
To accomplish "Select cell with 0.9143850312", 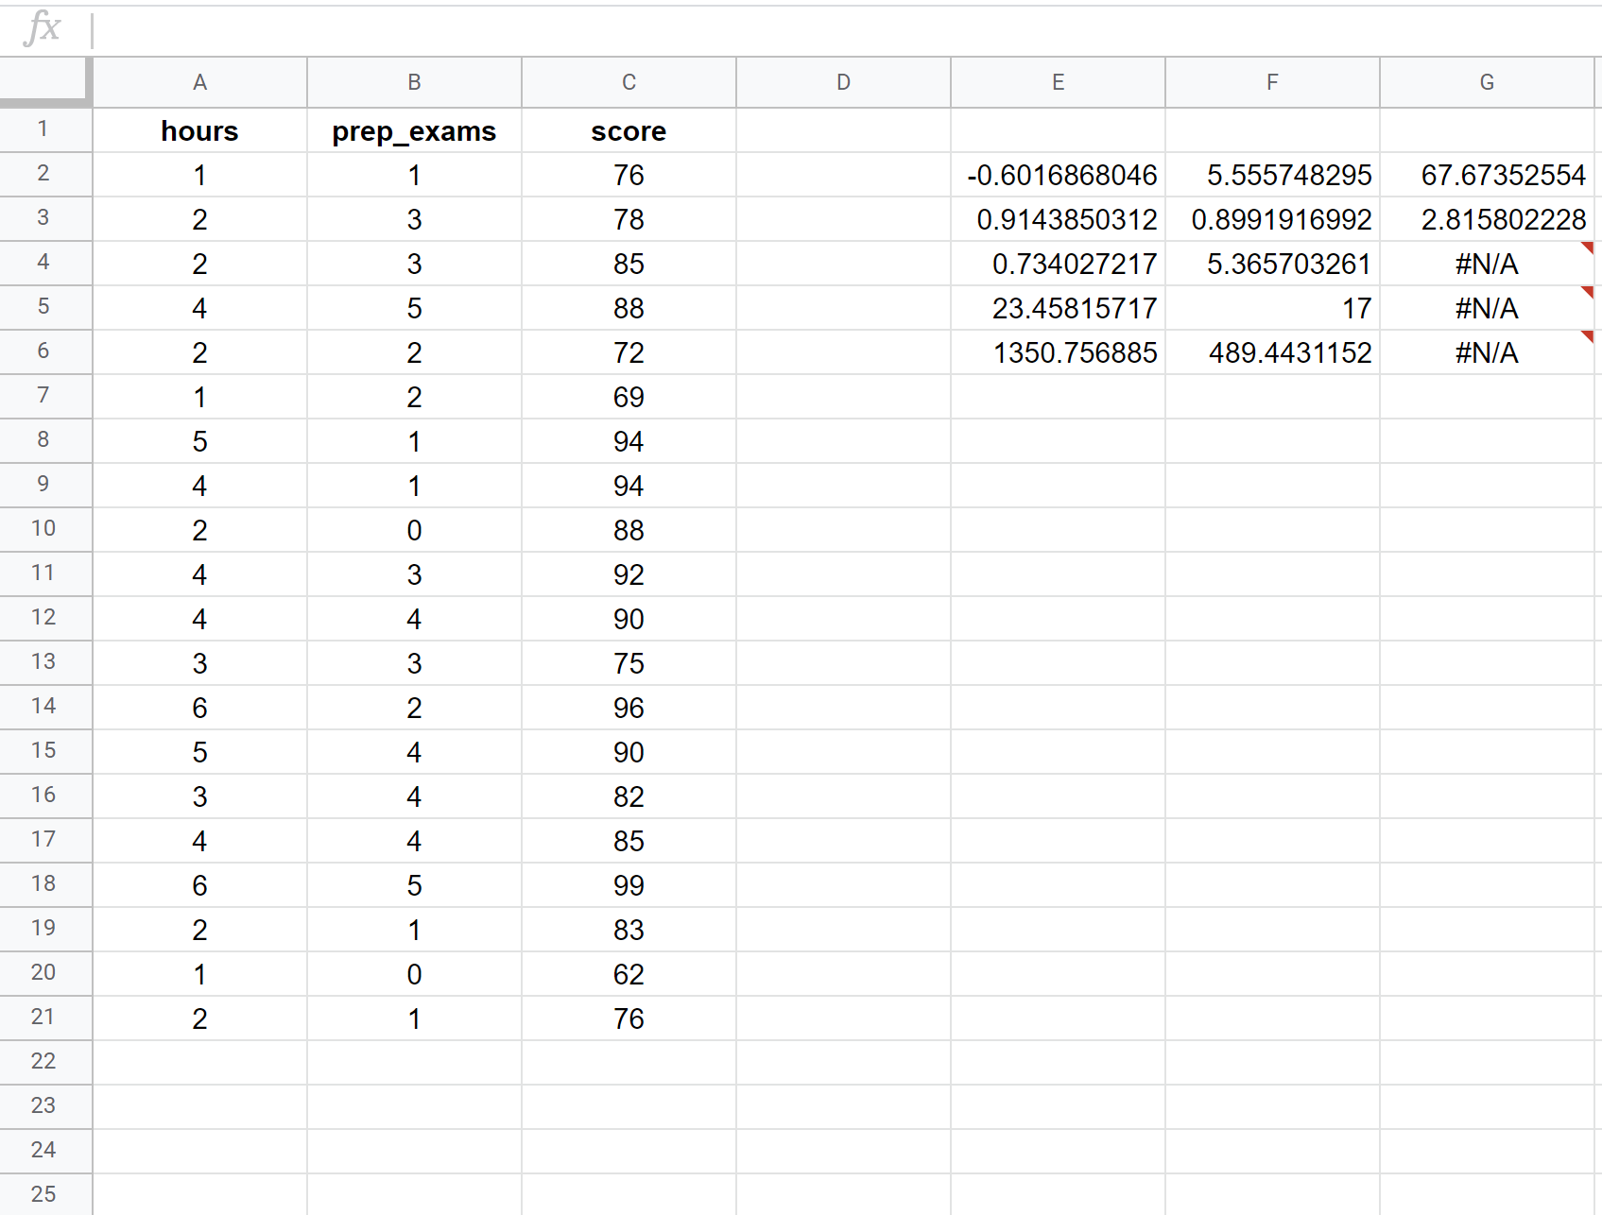I will click(1058, 219).
